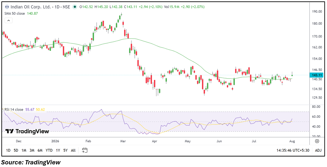Click the current price label 143.11
The image size is (327, 167).
pyautogui.click(x=316, y=75)
